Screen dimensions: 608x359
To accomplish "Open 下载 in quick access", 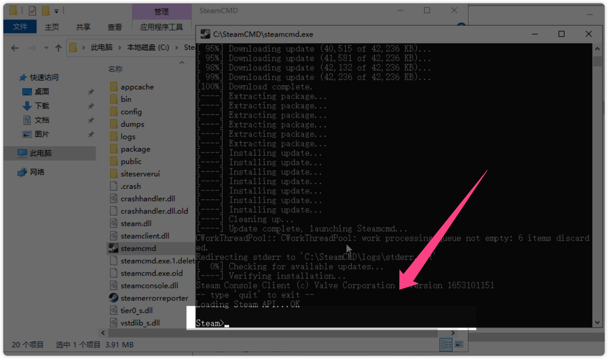I will click(36, 106).
